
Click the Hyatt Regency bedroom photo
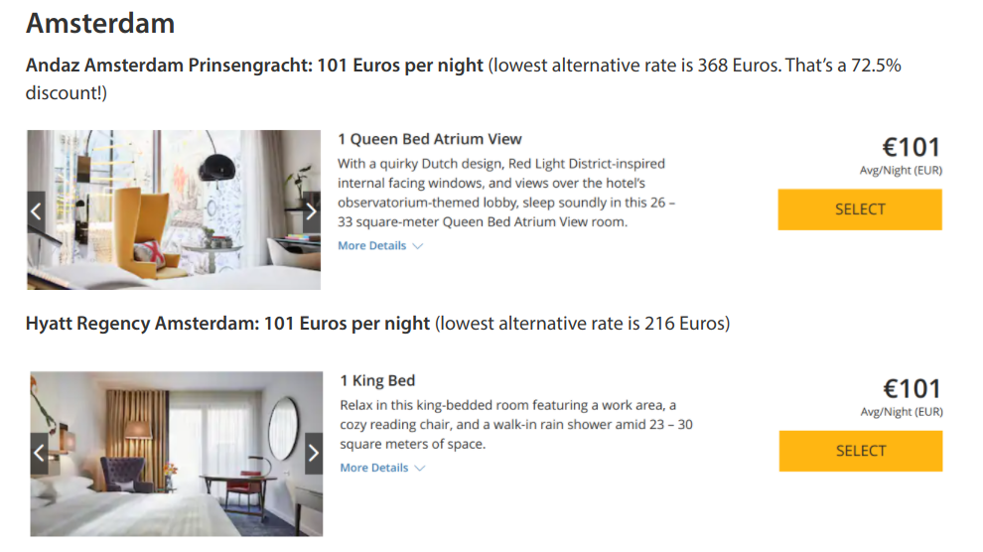pyautogui.click(x=176, y=455)
